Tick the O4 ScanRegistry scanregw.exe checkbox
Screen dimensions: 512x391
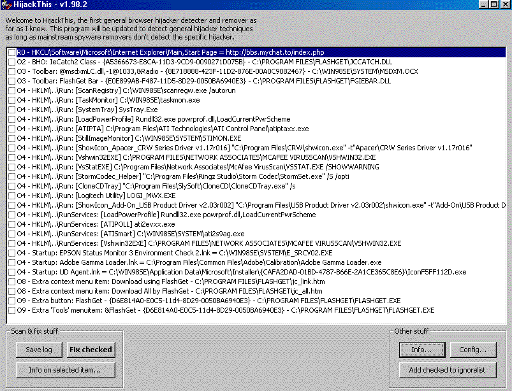click(11, 90)
